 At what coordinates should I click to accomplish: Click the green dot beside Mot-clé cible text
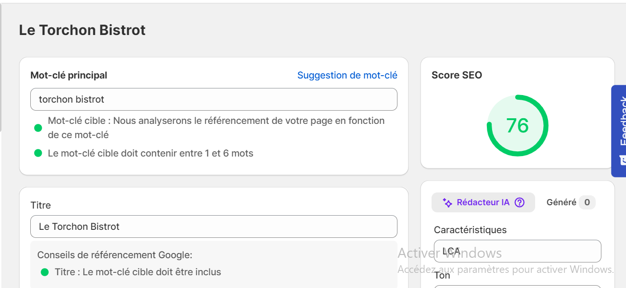[38, 128]
